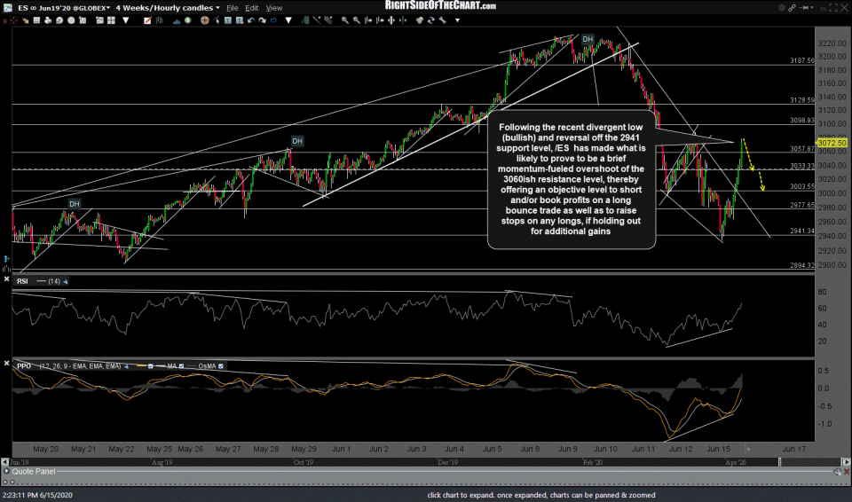Viewport: 852px width, 502px height.
Task: Toggle the orange PPO line checkbox
Action: (x=151, y=366)
